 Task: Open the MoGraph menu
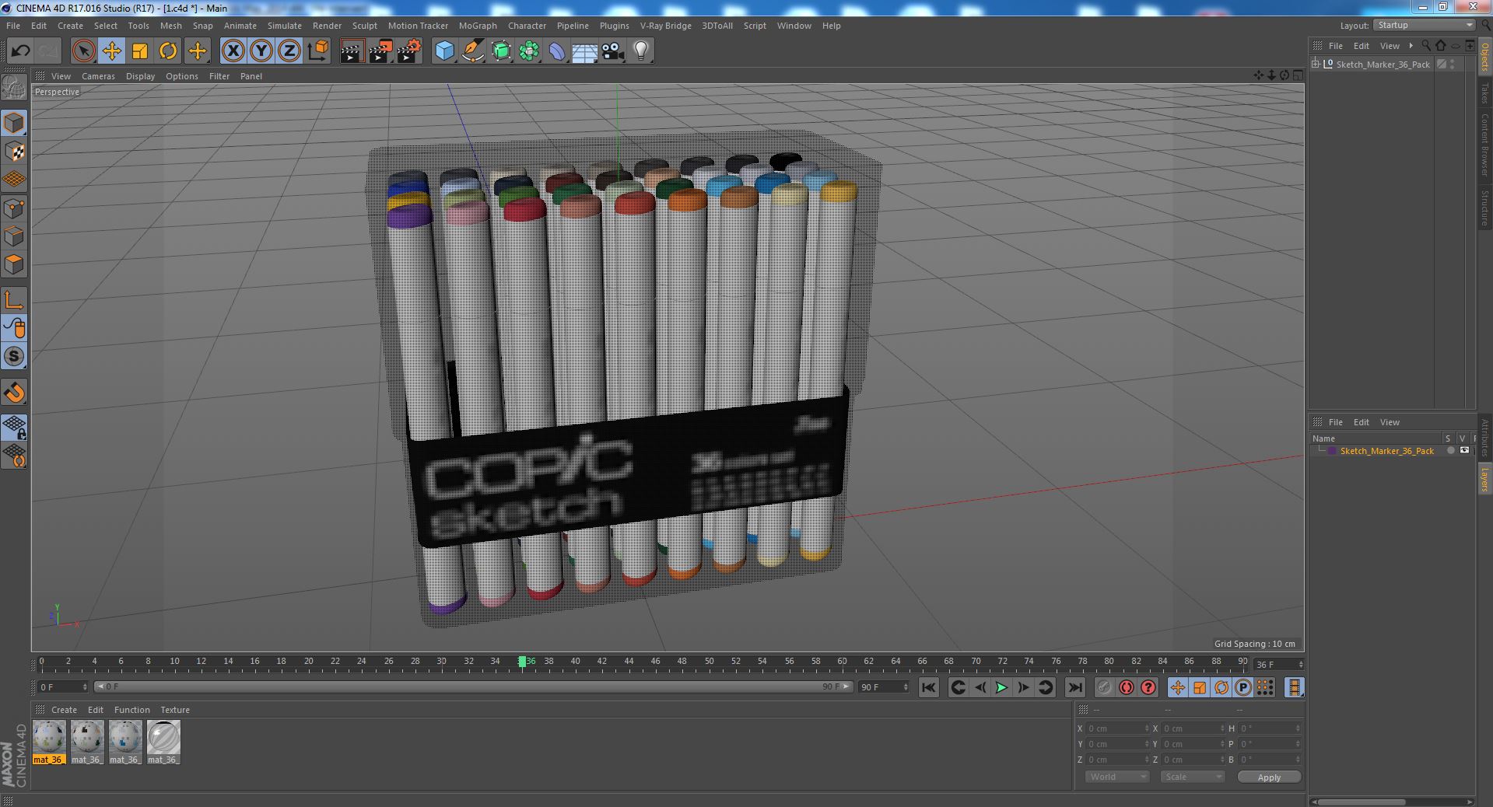[x=478, y=26]
